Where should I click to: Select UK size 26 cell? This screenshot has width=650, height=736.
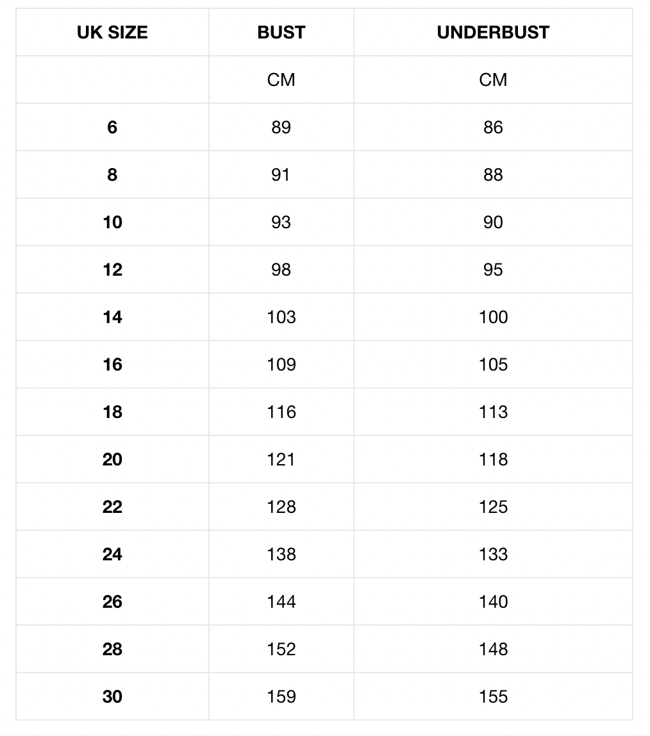coord(112,602)
